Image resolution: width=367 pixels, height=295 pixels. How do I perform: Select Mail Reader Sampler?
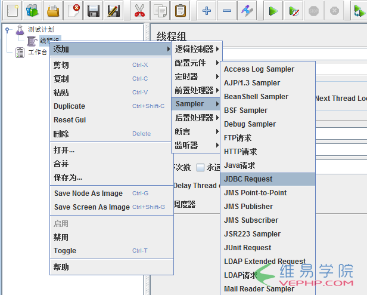click(x=268, y=288)
